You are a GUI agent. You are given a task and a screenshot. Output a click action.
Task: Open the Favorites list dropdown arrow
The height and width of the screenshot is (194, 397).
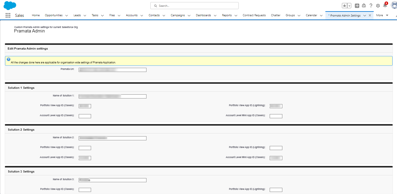(349, 6)
